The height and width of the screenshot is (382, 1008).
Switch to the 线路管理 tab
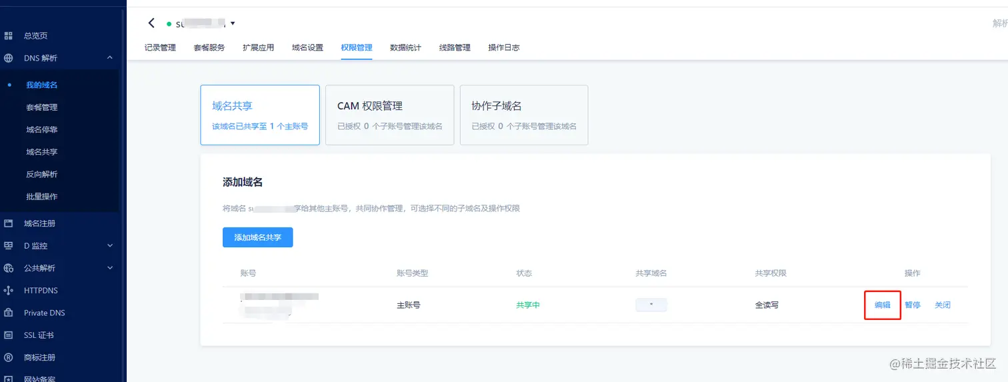455,48
